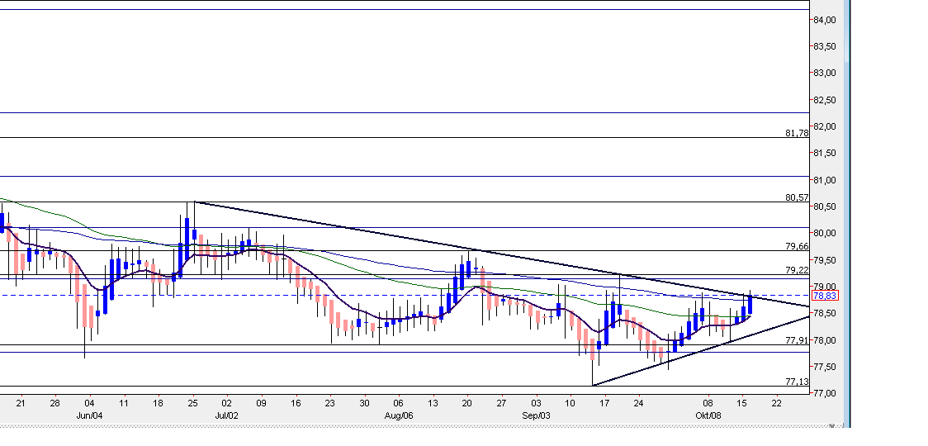Click the day label 24 on time axis
Viewport: 928px width, 446px height.
tap(638, 403)
